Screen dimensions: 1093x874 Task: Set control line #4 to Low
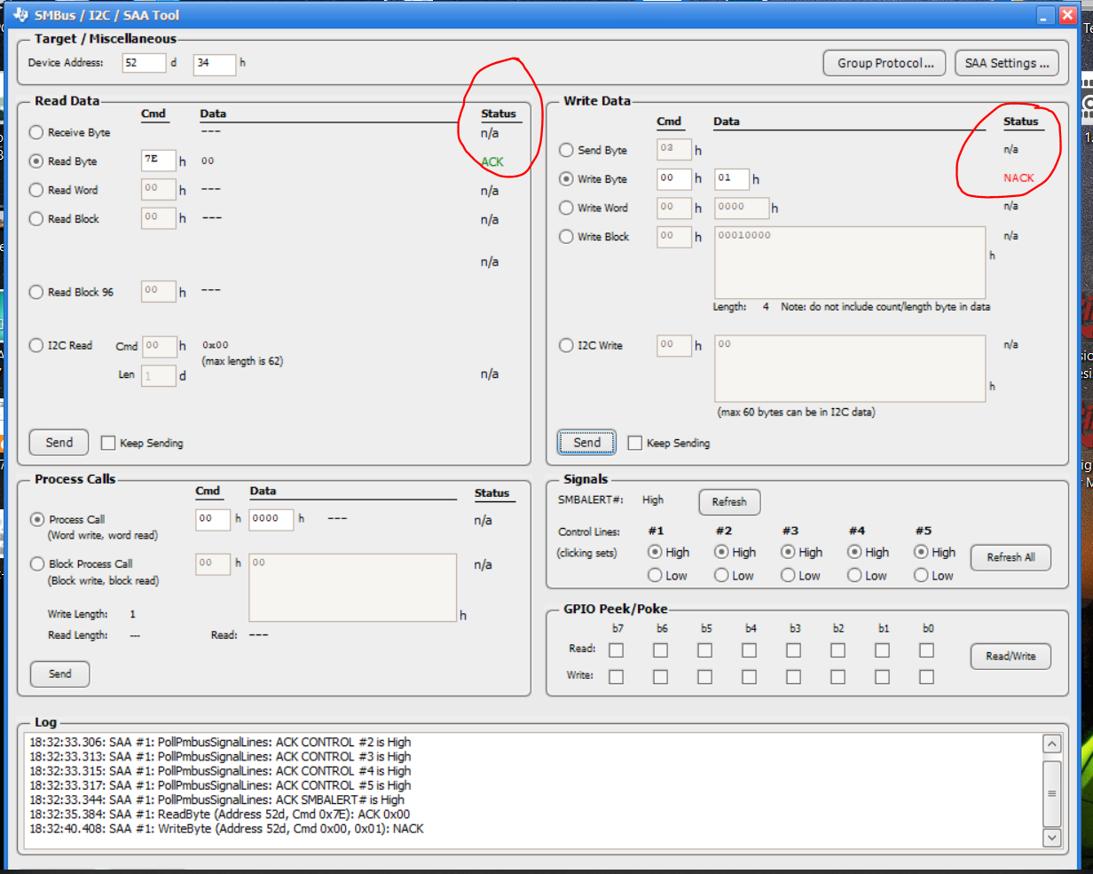click(854, 576)
